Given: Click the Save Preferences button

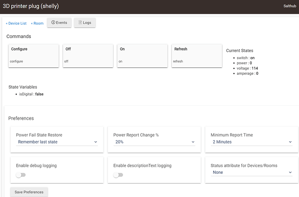Looking at the screenshot, I should pyautogui.click(x=29, y=191).
